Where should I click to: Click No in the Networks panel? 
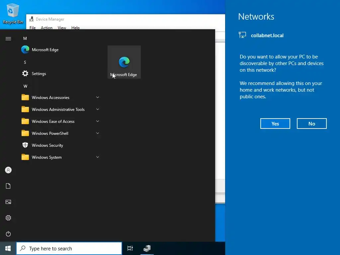pyautogui.click(x=311, y=124)
